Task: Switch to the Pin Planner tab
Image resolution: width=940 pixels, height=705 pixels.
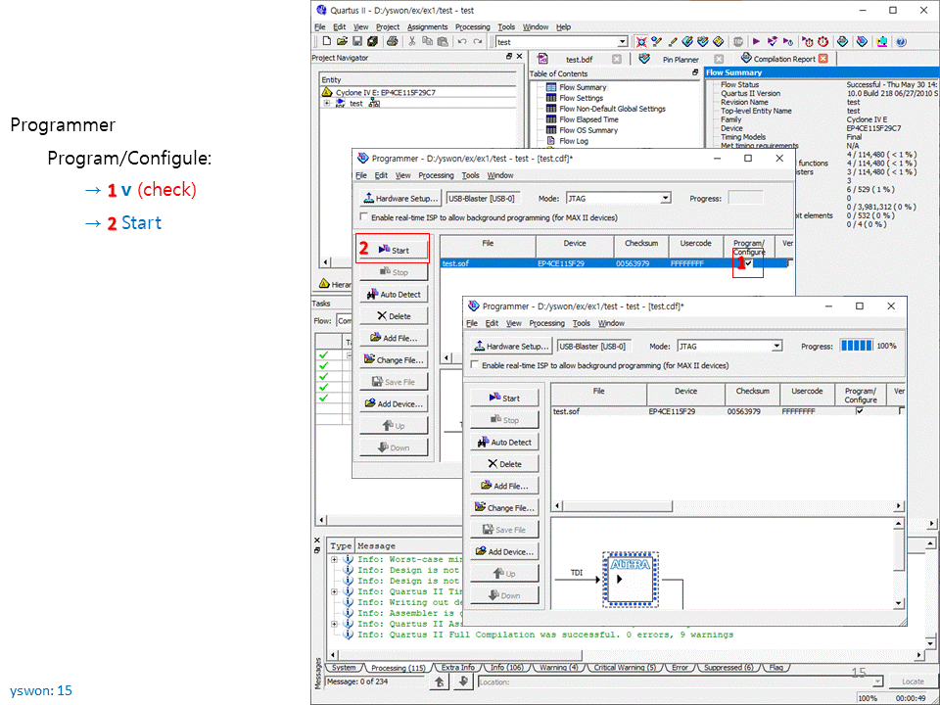Action: (x=681, y=59)
